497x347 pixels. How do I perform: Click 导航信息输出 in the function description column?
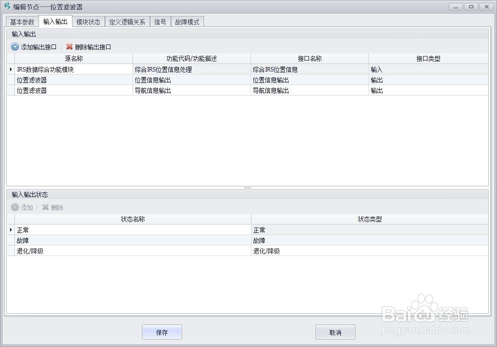[x=191, y=90]
